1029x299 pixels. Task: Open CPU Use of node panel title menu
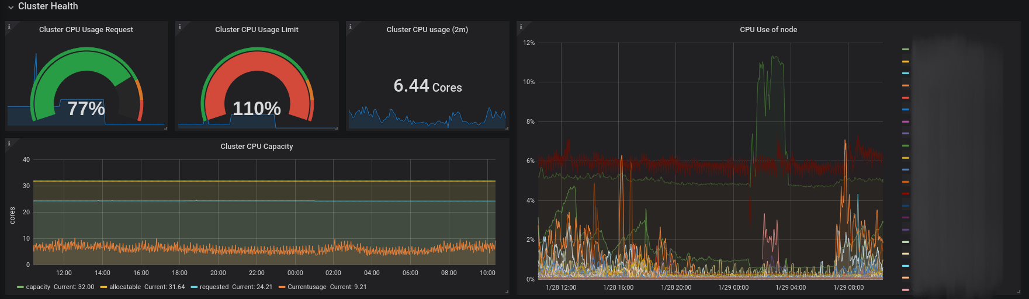point(768,30)
